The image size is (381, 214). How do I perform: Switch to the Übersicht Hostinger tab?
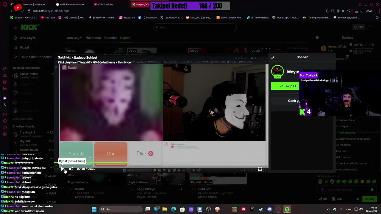[x=34, y=4]
